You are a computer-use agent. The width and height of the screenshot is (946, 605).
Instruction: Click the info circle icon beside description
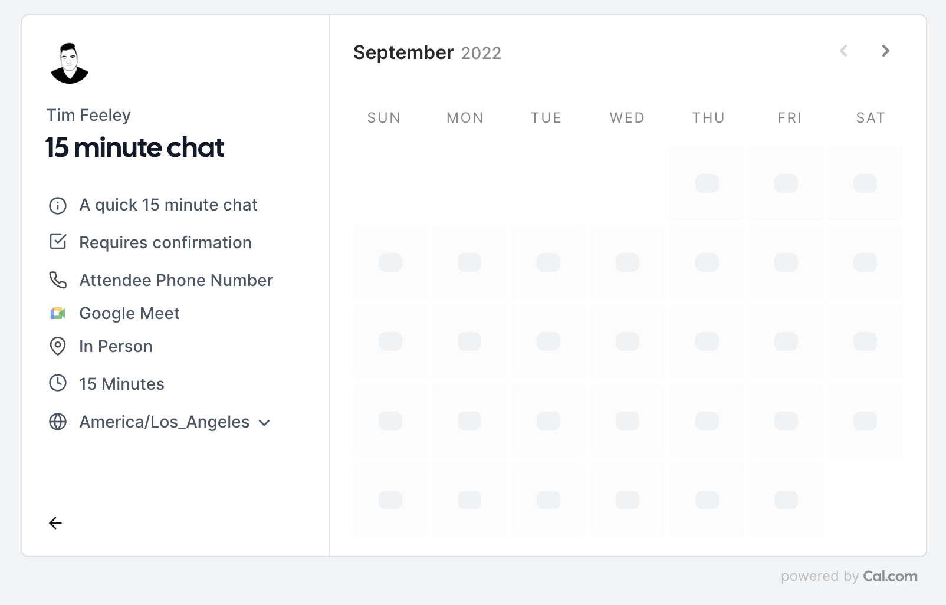tap(58, 206)
